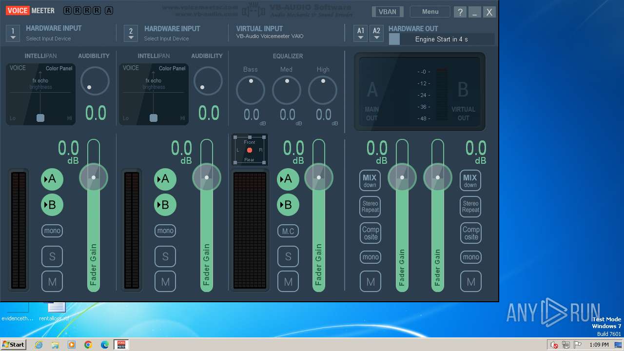
Task: Open A1 hardware output selector
Action: (x=361, y=33)
